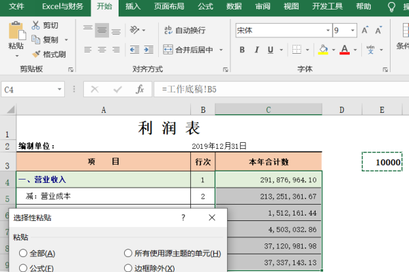Viewport: 409px width, 272px height.
Task: Expand orientation dropdown arrow
Action: click(144, 30)
